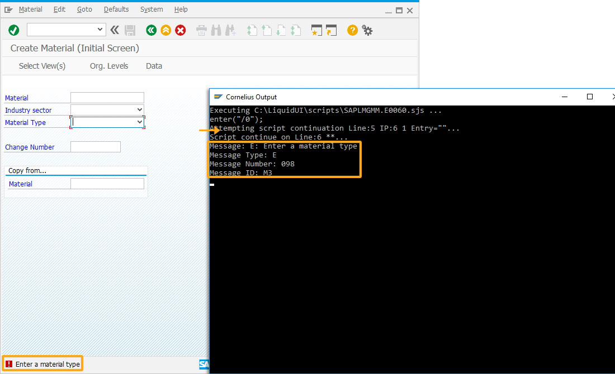Minimize the Cornelius Output window
615x374 pixels.
565,97
